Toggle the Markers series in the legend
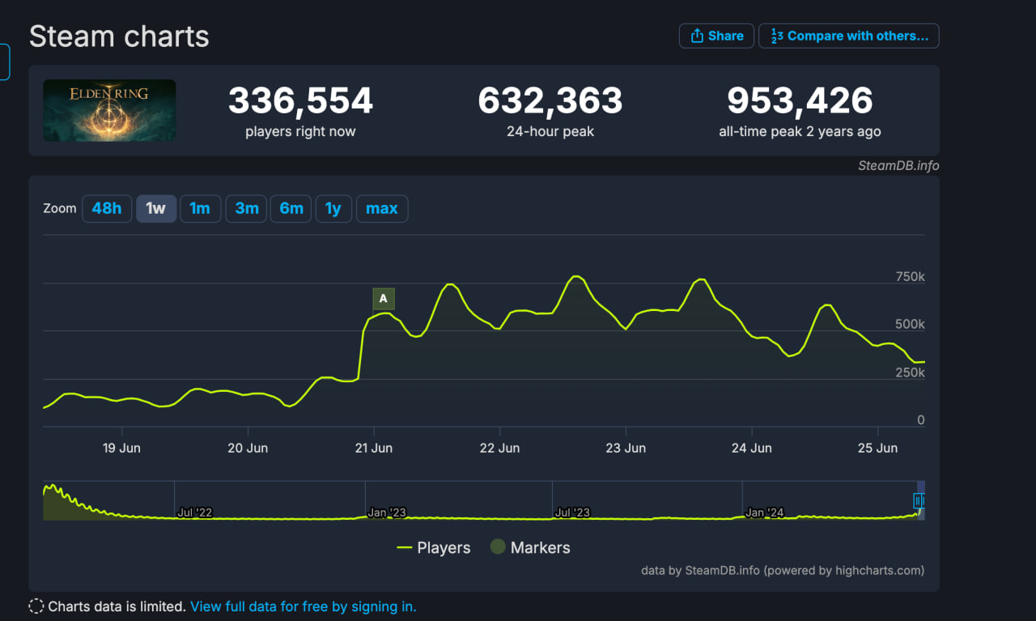 point(529,548)
